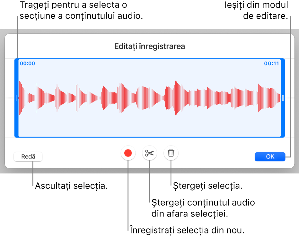This screenshot has width=299, height=237.
Task: Select the scissors icon next to the trash icon
Action: 149,153
